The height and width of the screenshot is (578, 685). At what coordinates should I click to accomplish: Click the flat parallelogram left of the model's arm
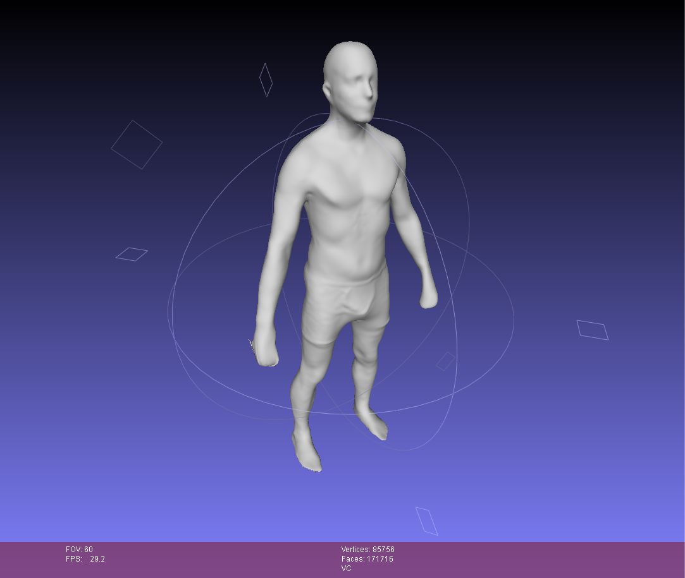pos(132,255)
